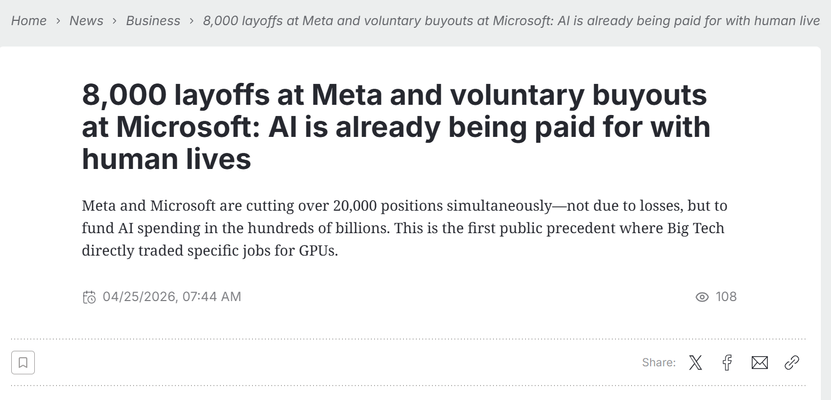Click chevron separator after Home

pyautogui.click(x=58, y=21)
